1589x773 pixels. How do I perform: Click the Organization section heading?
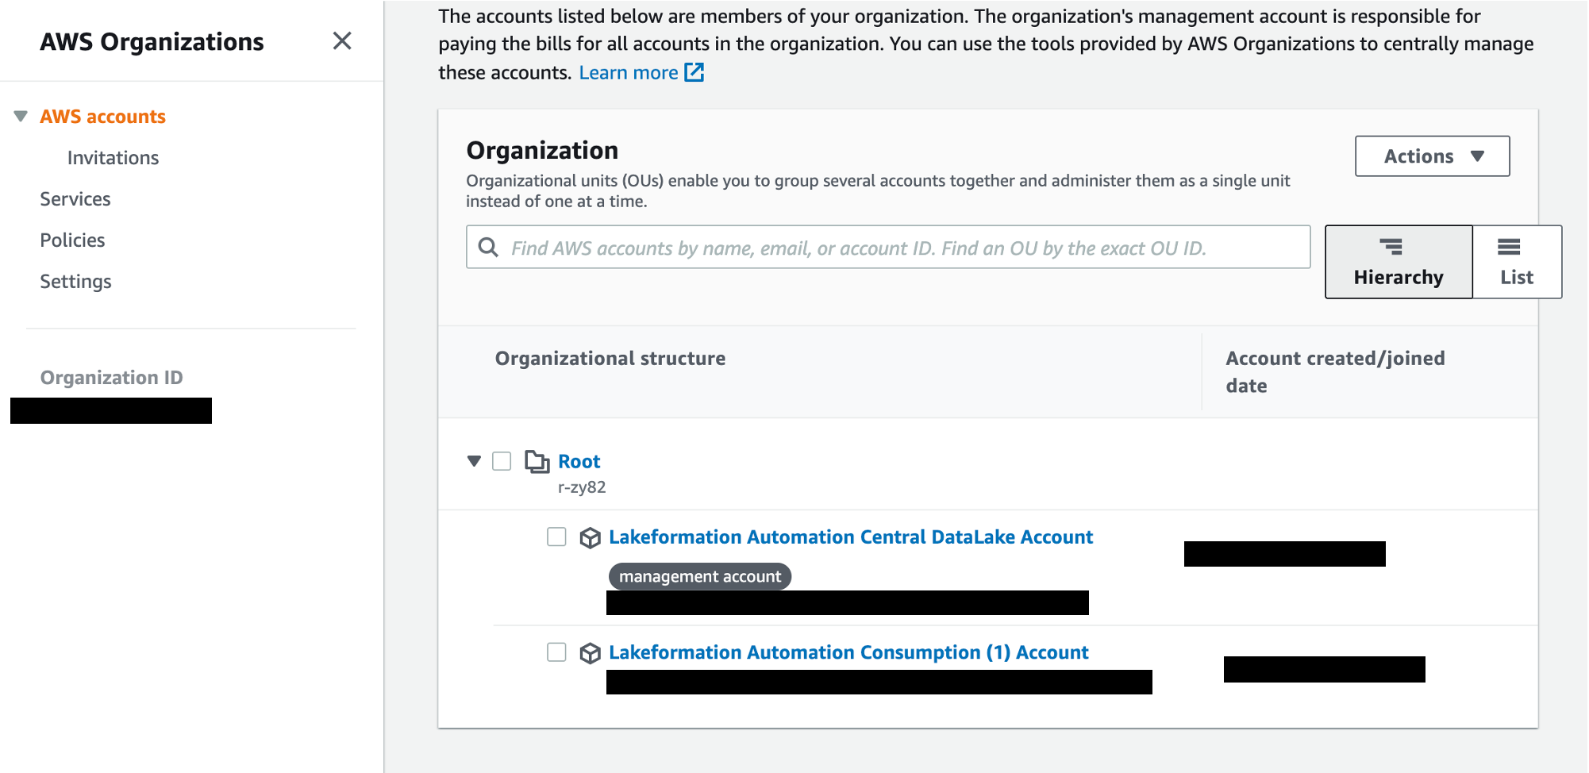tap(542, 150)
